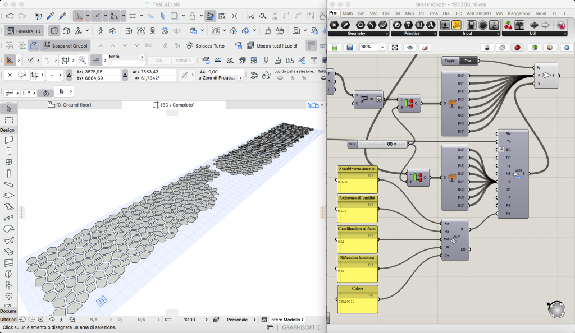The height and width of the screenshot is (333, 575).
Task: Select the Arrow tool in the toolbox
Action: [x=8, y=109]
